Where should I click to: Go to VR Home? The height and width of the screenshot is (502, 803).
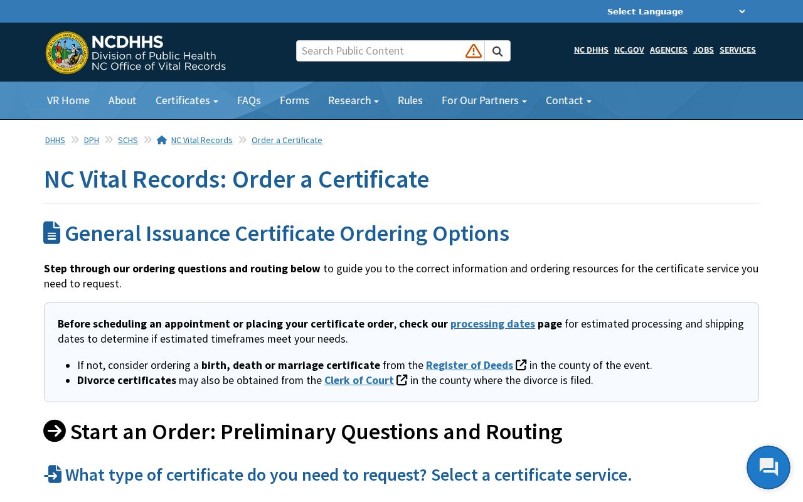(68, 100)
